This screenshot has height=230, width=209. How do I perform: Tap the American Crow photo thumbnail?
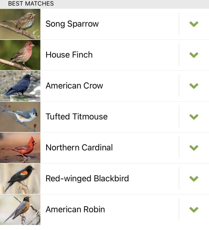point(20,86)
